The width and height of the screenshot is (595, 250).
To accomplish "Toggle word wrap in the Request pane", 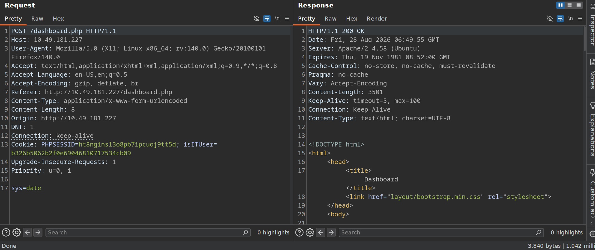I will click(x=267, y=18).
